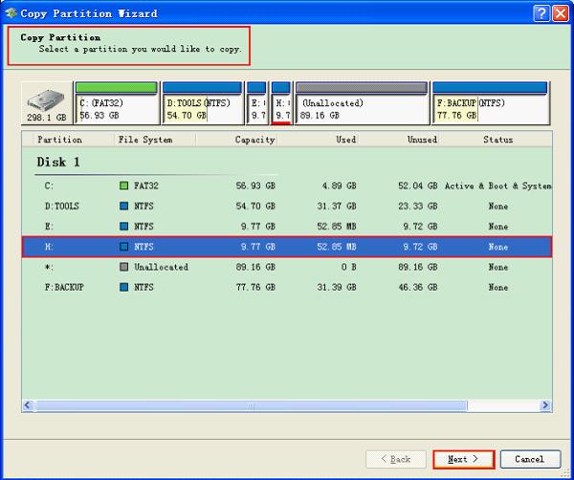Click the green FAT32 file system icon
Screen dimensions: 574x480
(x=123, y=186)
